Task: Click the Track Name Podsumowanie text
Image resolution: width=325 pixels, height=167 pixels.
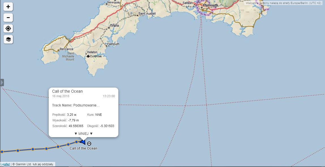Action: pyautogui.click(x=76, y=105)
